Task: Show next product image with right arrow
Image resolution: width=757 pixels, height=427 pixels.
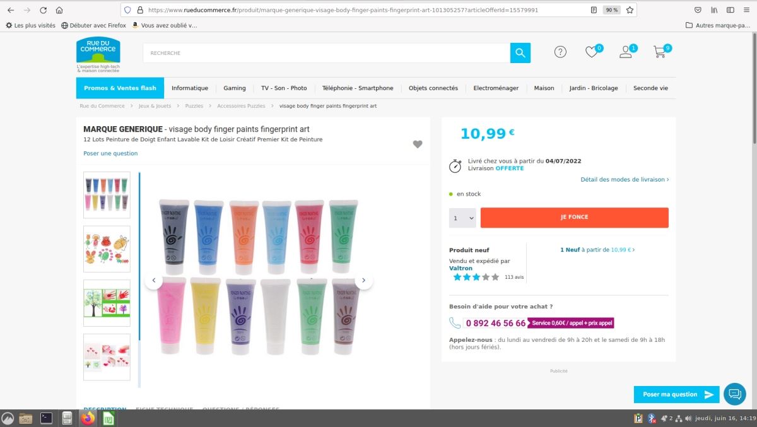Action: click(x=363, y=281)
